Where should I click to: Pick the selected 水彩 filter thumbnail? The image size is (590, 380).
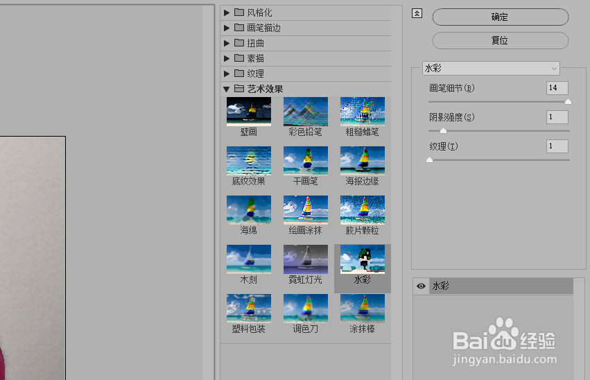click(x=363, y=259)
